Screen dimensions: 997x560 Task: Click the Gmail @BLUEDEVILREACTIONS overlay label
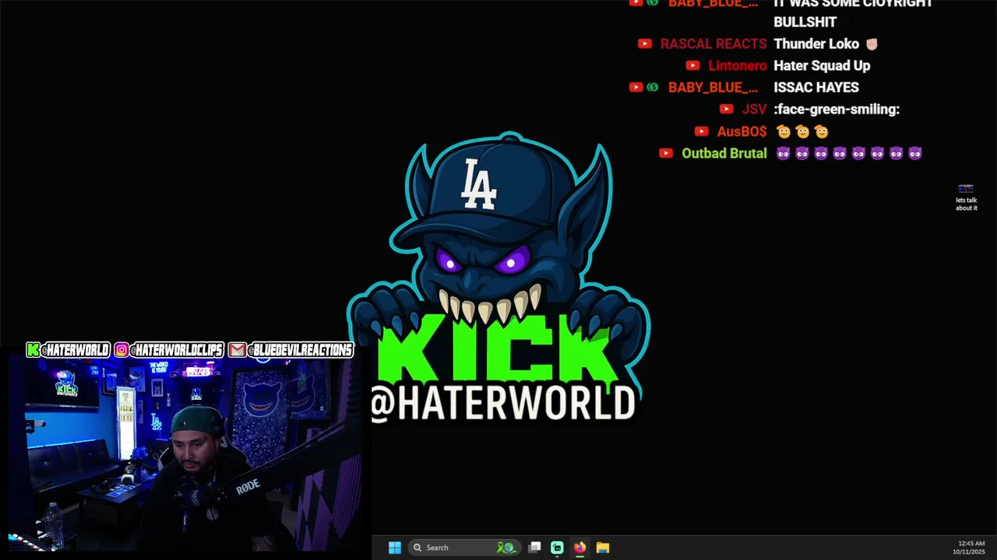click(x=291, y=350)
